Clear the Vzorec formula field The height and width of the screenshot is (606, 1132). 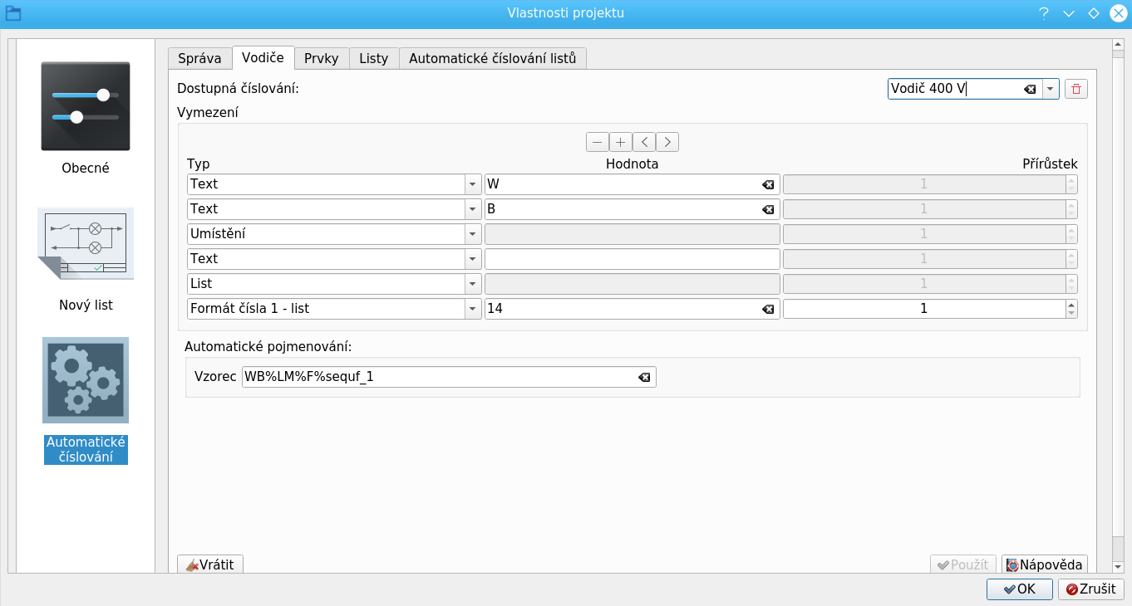(x=643, y=378)
